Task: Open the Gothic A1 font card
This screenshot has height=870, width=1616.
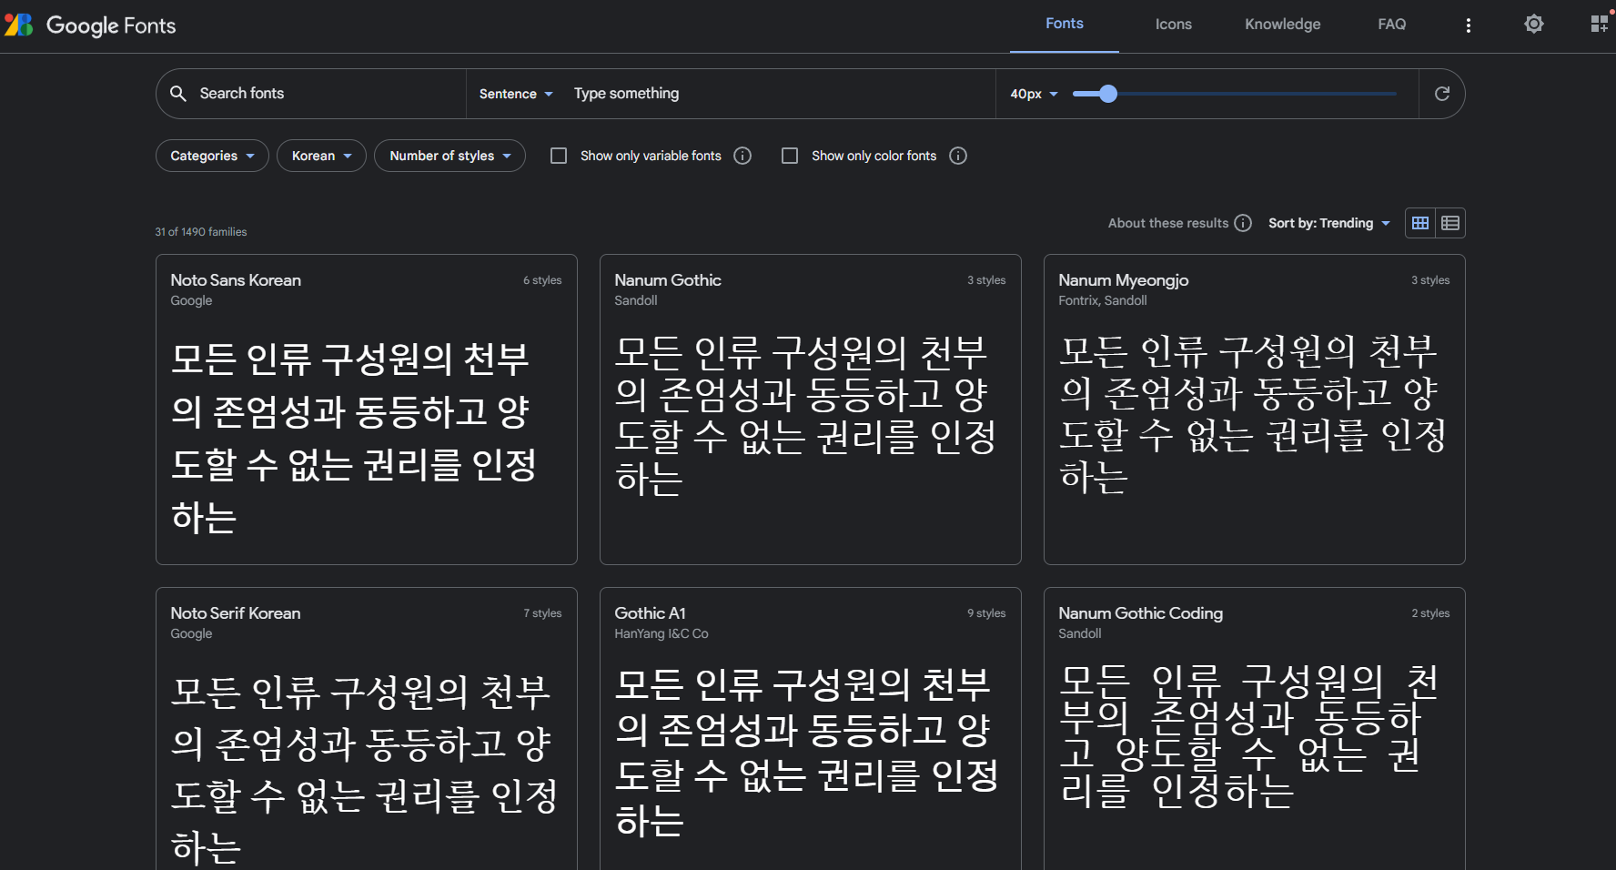Action: pos(811,729)
